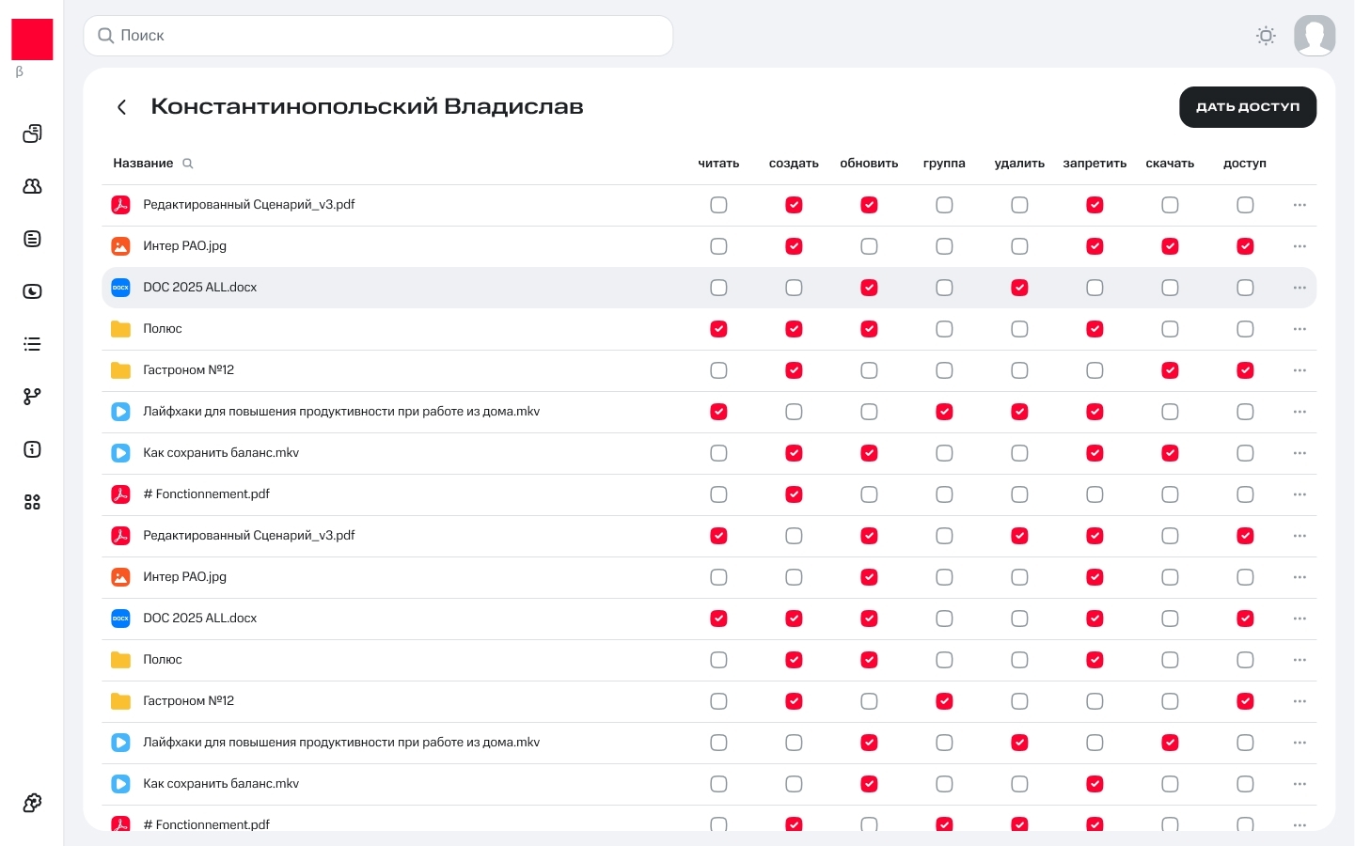
Task: Click the red square logo in top-left
Action: (32, 39)
